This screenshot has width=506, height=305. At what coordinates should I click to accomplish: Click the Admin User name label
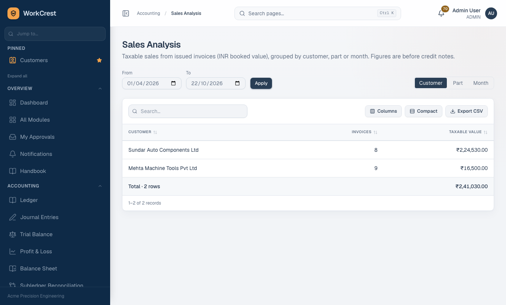click(467, 10)
